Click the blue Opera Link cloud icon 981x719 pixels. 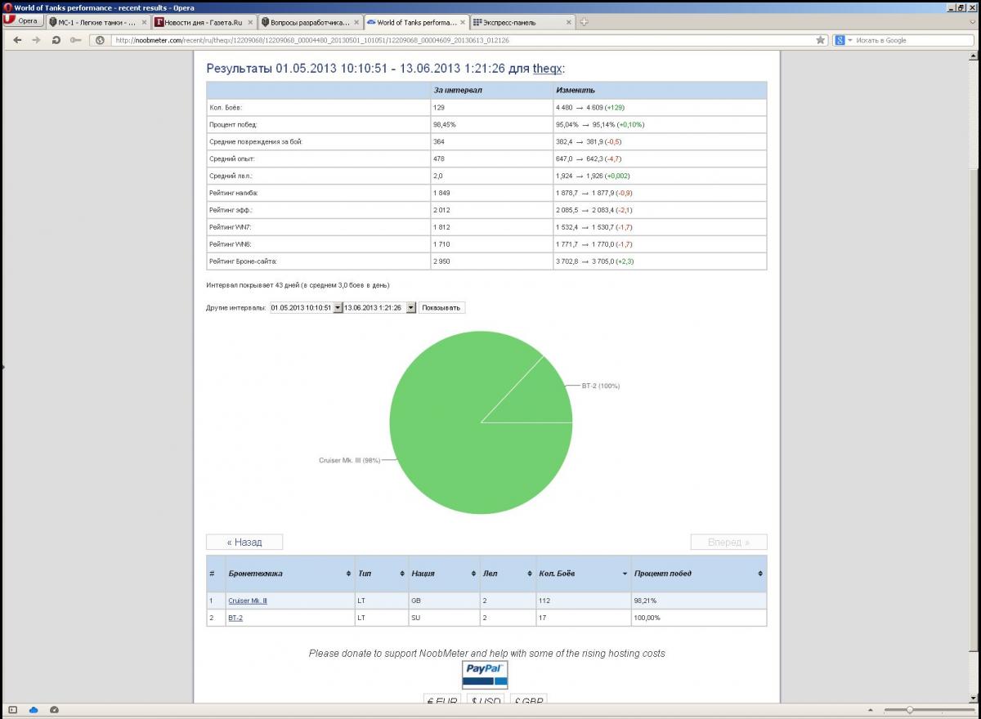point(34,709)
